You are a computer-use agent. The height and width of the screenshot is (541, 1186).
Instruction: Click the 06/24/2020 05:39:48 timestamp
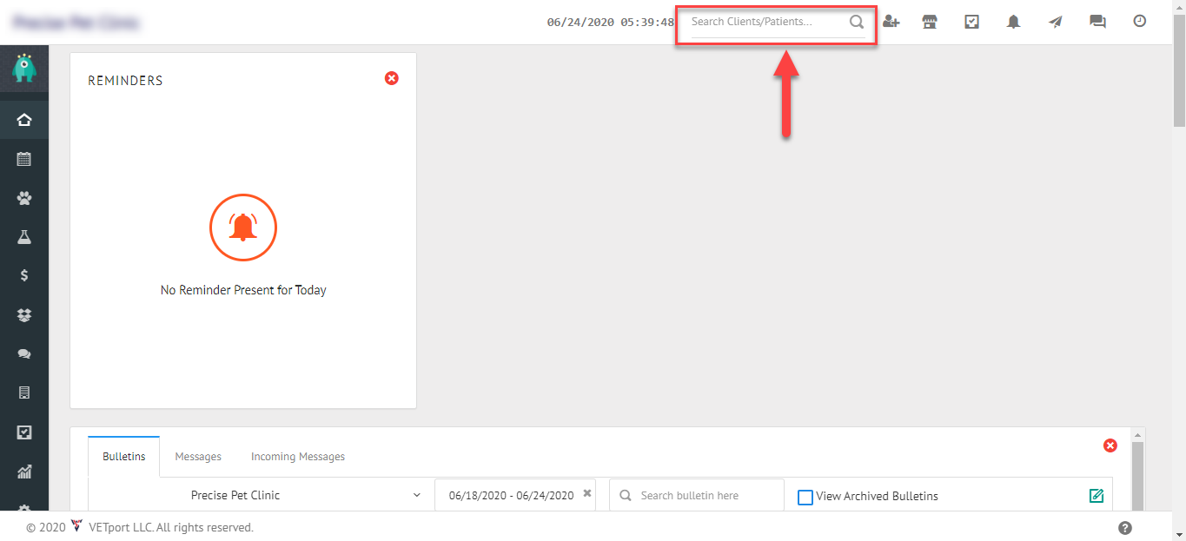pos(610,23)
